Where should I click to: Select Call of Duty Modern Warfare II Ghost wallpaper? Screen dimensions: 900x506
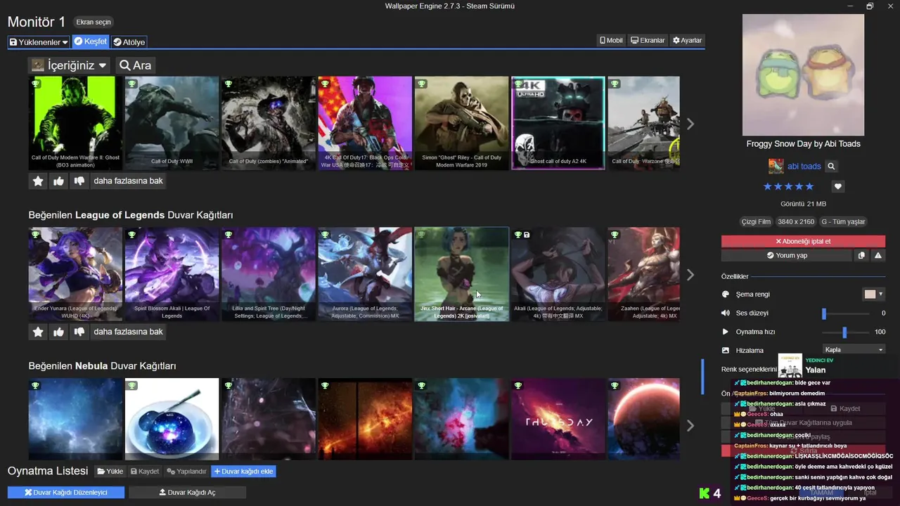75,123
